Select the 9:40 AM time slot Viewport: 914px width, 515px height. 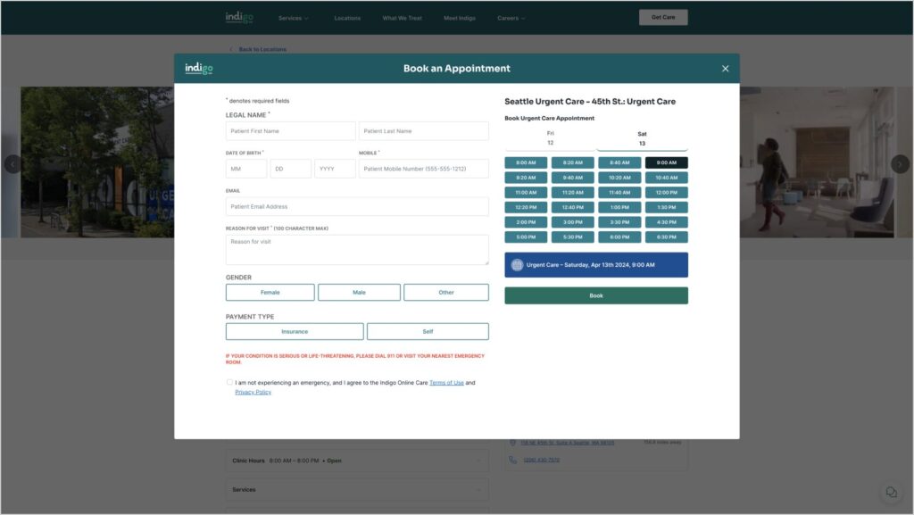pos(572,178)
